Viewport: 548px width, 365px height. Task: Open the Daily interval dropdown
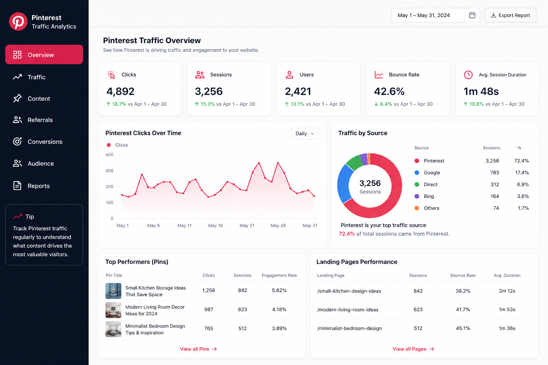[x=305, y=133]
